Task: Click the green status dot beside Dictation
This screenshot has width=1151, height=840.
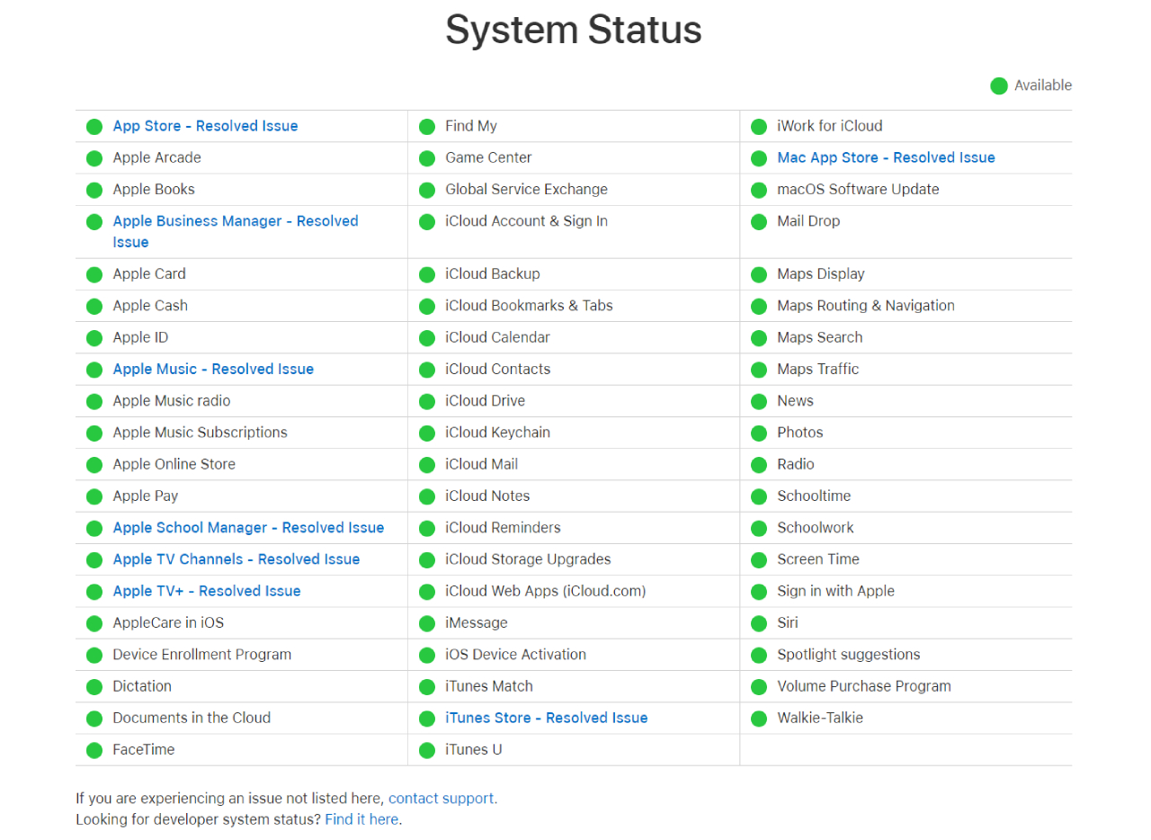Action: pos(94,686)
